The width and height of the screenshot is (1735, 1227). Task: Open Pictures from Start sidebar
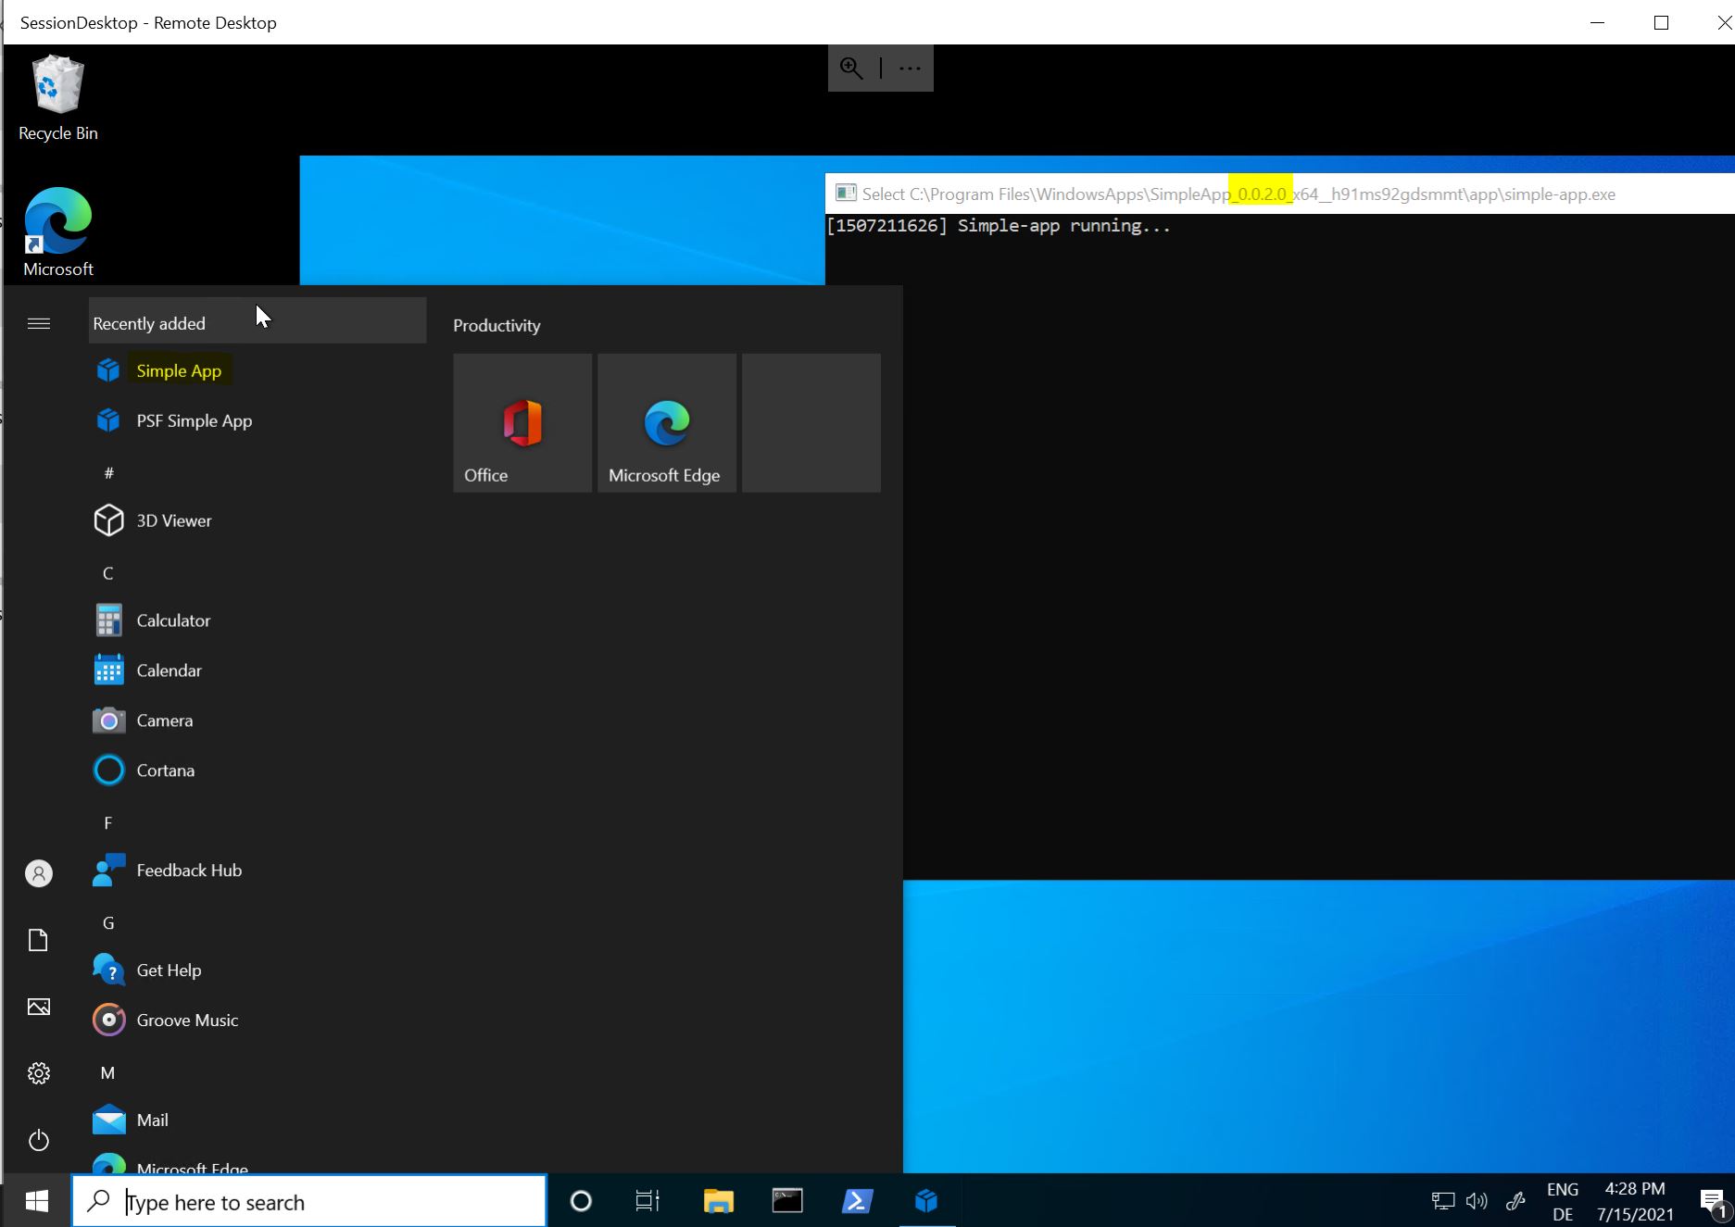click(39, 1007)
